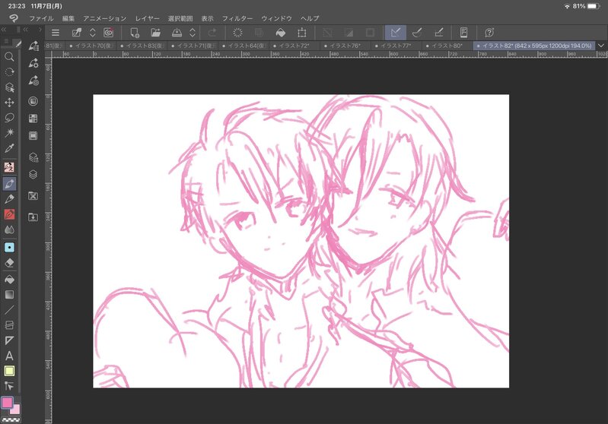Image resolution: width=608 pixels, height=424 pixels.
Task: Open the Material download folder palette
Action: pos(33,217)
